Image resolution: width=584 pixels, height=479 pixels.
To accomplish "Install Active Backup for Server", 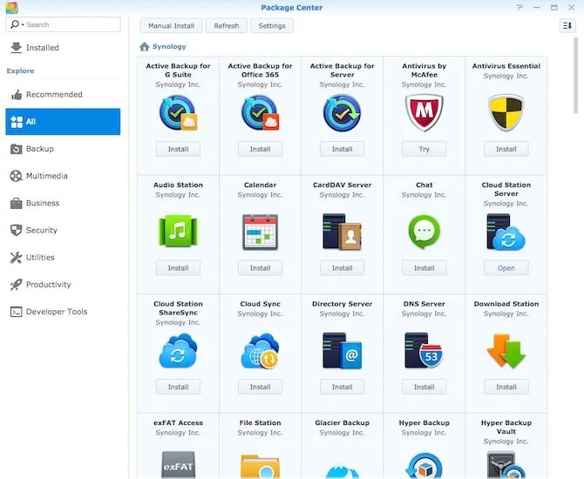I will pyautogui.click(x=342, y=149).
